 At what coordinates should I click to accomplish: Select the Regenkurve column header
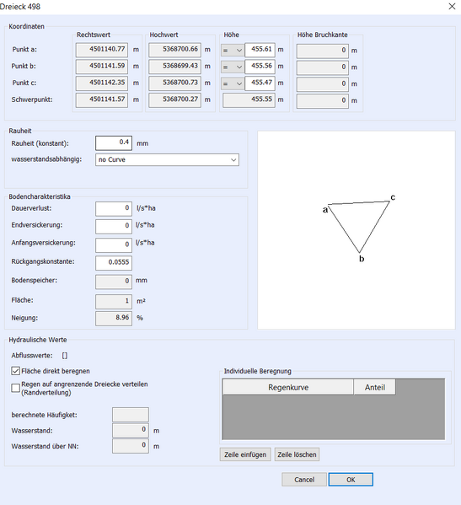pyautogui.click(x=288, y=387)
